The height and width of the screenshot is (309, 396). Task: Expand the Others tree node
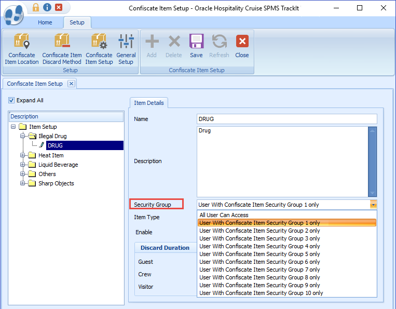click(x=22, y=174)
